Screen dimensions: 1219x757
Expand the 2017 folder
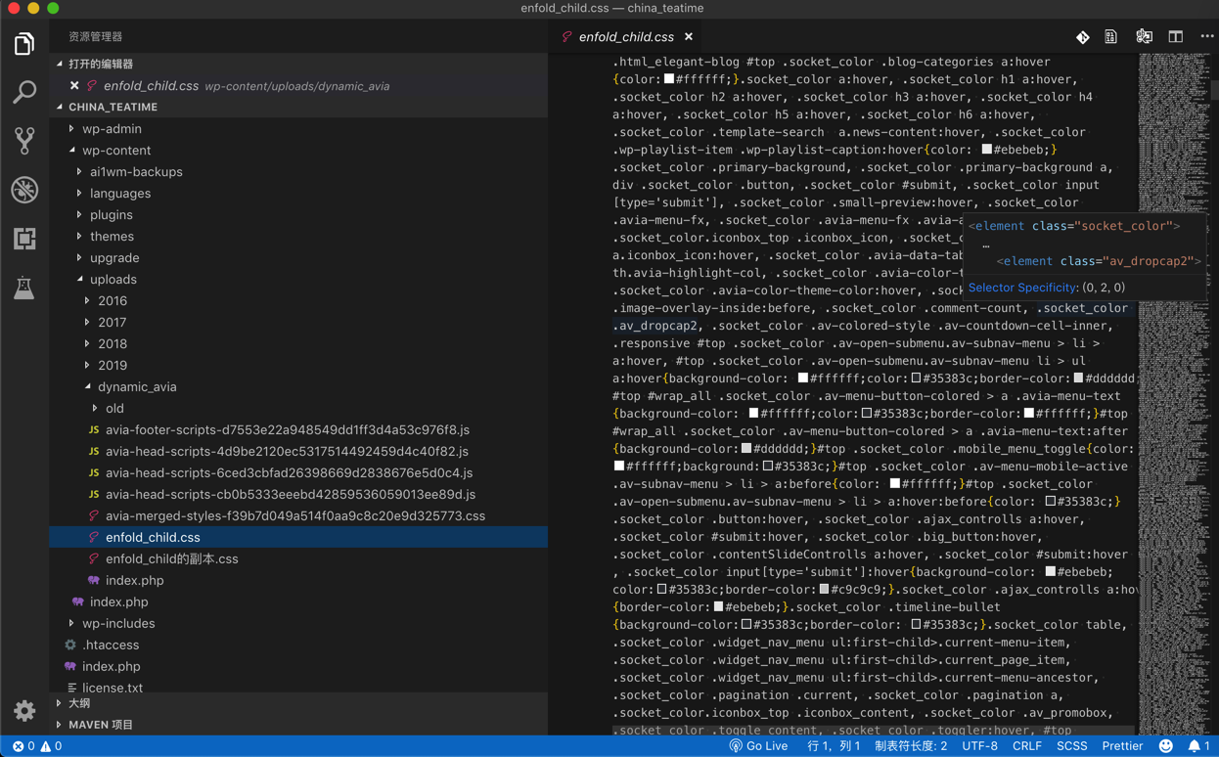(x=298, y=323)
